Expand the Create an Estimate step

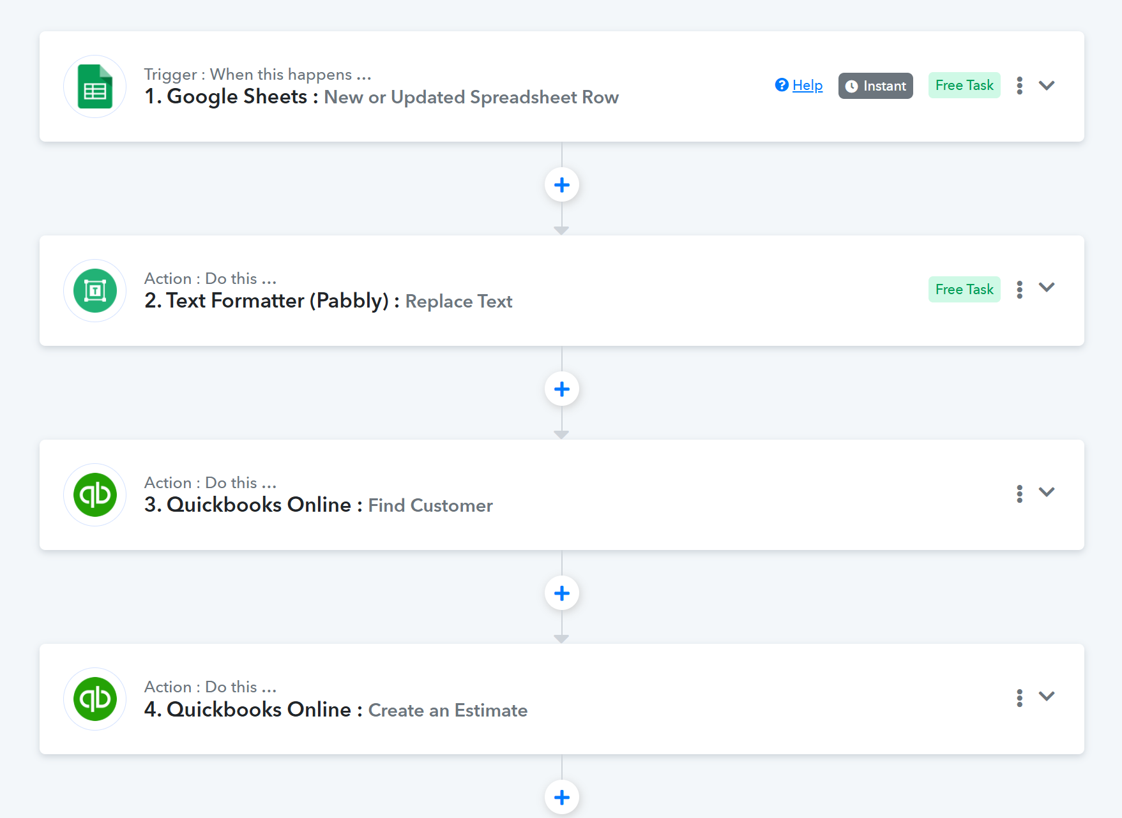[1047, 696]
